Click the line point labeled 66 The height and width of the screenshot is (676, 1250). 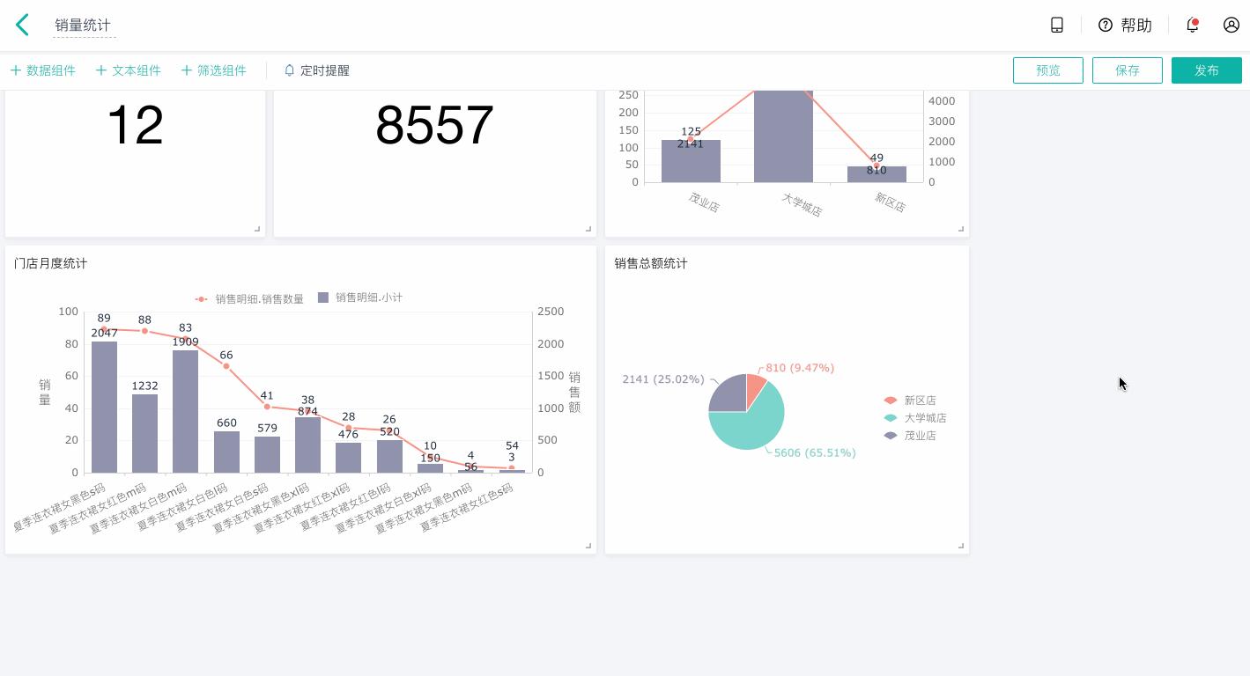click(226, 366)
